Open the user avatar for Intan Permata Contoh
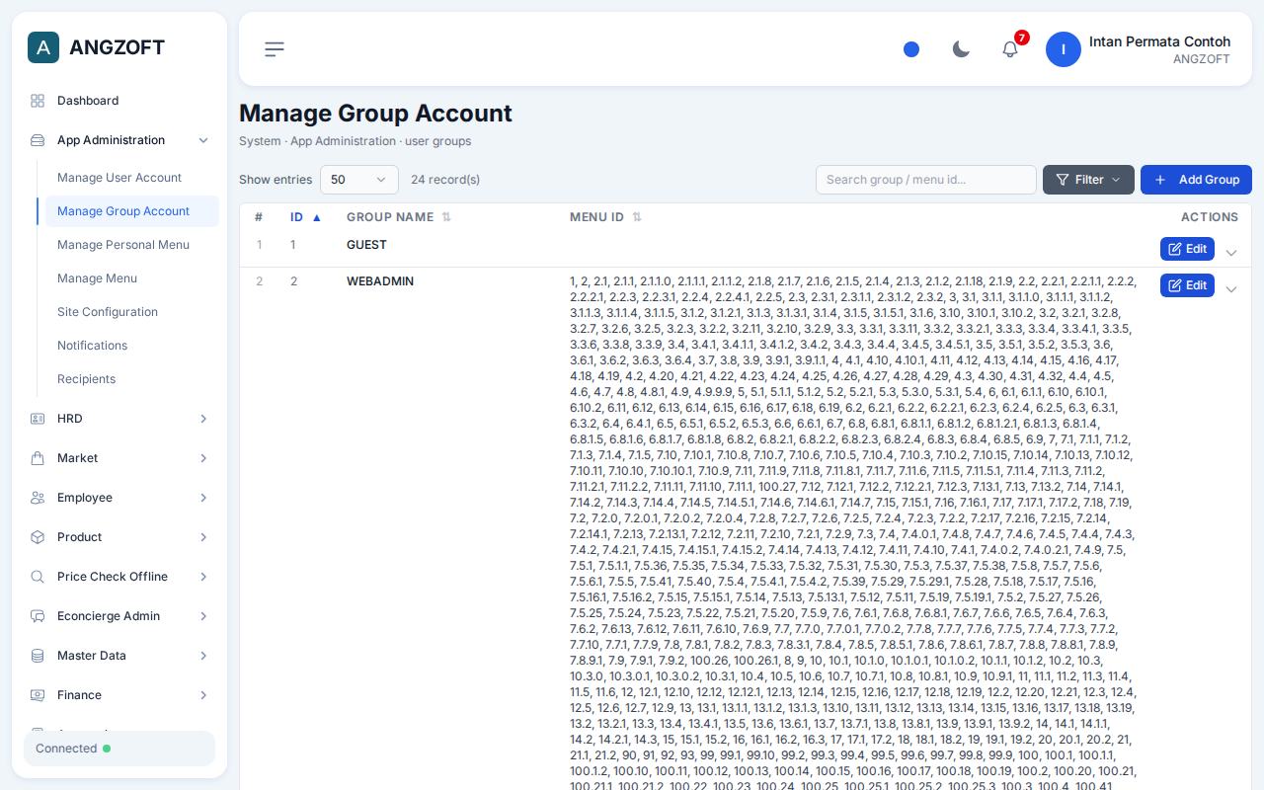 pyautogui.click(x=1064, y=49)
